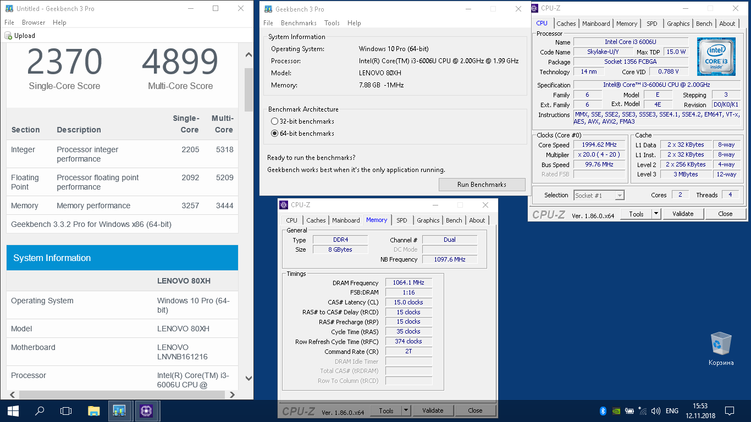The height and width of the screenshot is (422, 751).
Task: Click Geekbench 3 Pro window title icon
Action: click(x=268, y=9)
